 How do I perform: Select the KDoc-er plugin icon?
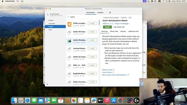coord(70,66)
